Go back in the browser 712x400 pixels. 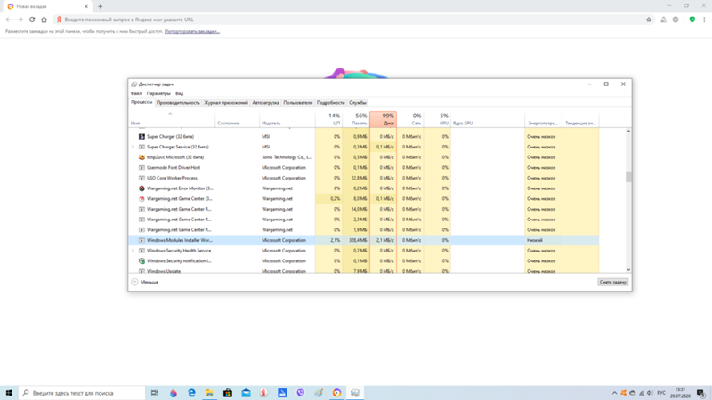8,20
